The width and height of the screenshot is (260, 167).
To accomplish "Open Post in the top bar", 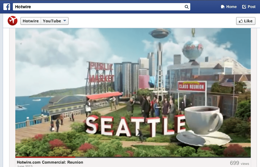I will point(249,7).
